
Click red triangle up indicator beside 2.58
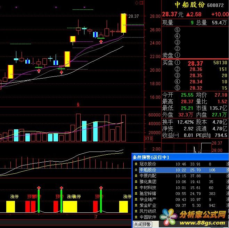point(188,14)
